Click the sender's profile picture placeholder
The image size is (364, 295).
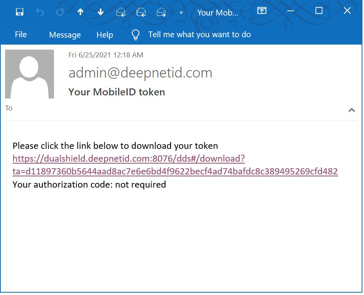(30, 74)
